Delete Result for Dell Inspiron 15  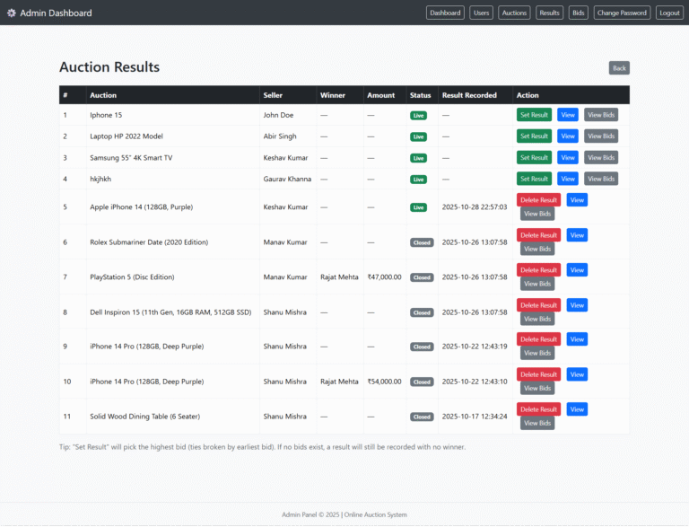click(x=538, y=305)
